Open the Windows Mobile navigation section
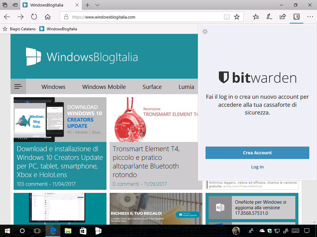The width and height of the screenshot is (317, 237). pyautogui.click(x=104, y=87)
